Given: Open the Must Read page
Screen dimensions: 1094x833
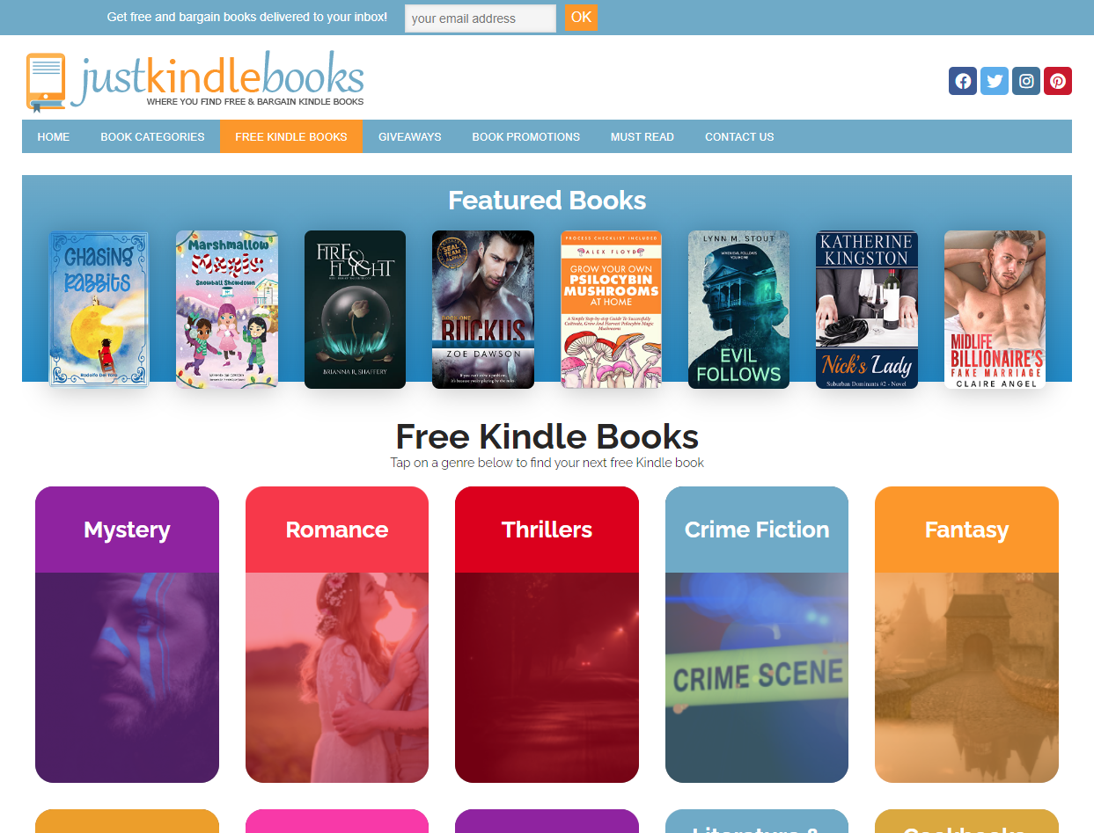Looking at the screenshot, I should tap(642, 136).
